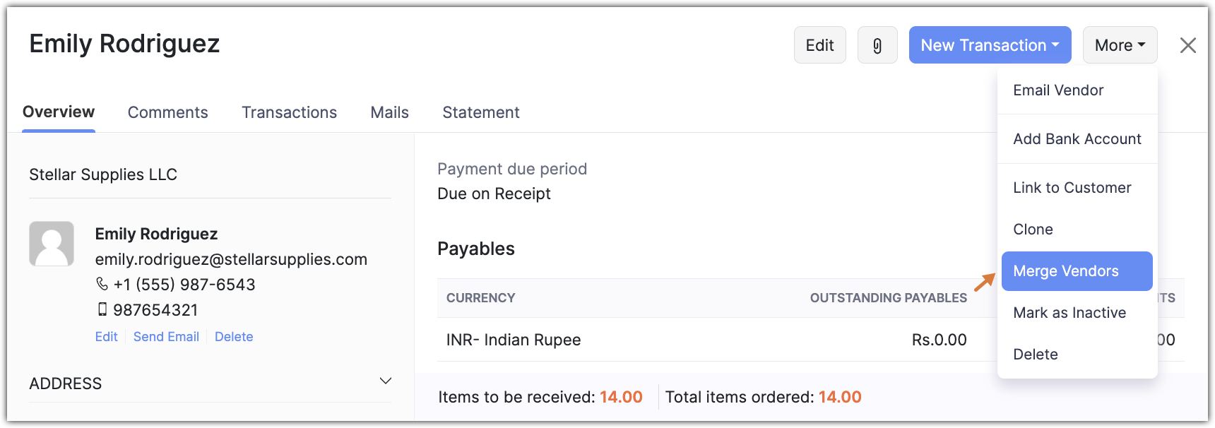Close the vendor details panel
The height and width of the screenshot is (428, 1215).
pyautogui.click(x=1187, y=45)
